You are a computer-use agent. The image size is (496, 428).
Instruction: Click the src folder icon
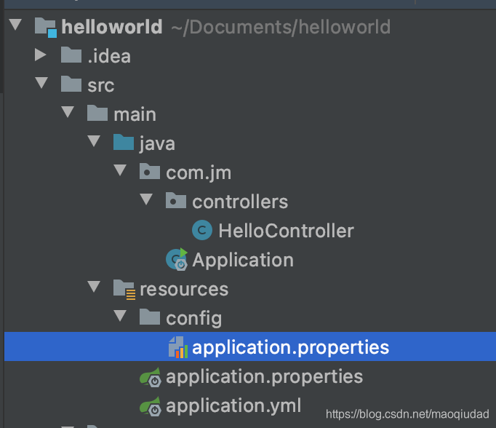tap(71, 84)
